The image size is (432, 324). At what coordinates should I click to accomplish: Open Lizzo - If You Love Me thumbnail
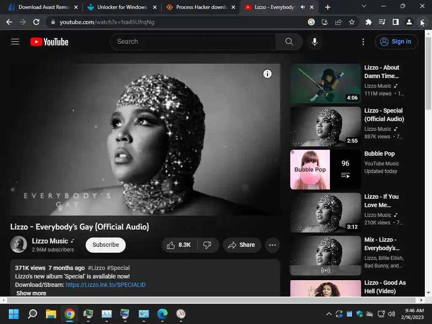(x=325, y=213)
